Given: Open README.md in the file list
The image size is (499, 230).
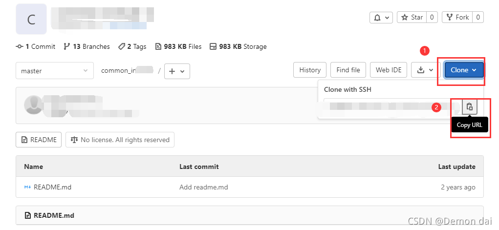Looking at the screenshot, I should 52,187.
